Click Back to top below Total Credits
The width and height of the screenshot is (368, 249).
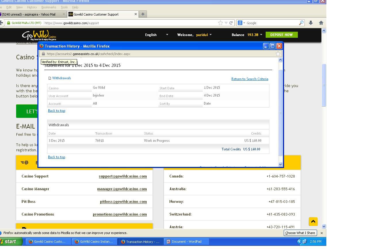click(x=57, y=157)
